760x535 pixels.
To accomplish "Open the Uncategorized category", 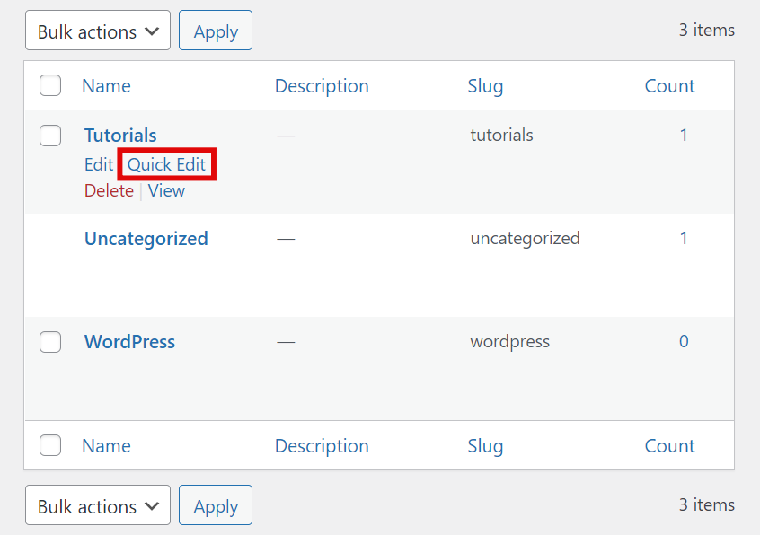I will point(146,238).
